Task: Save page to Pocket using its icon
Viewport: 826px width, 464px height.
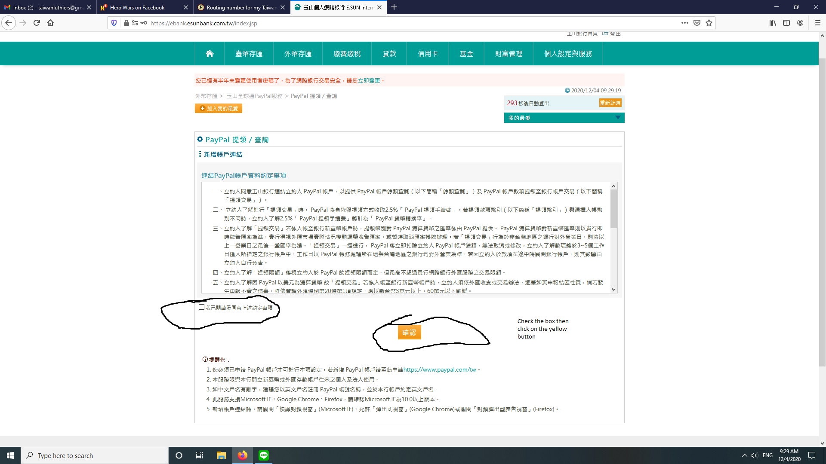Action: (697, 22)
